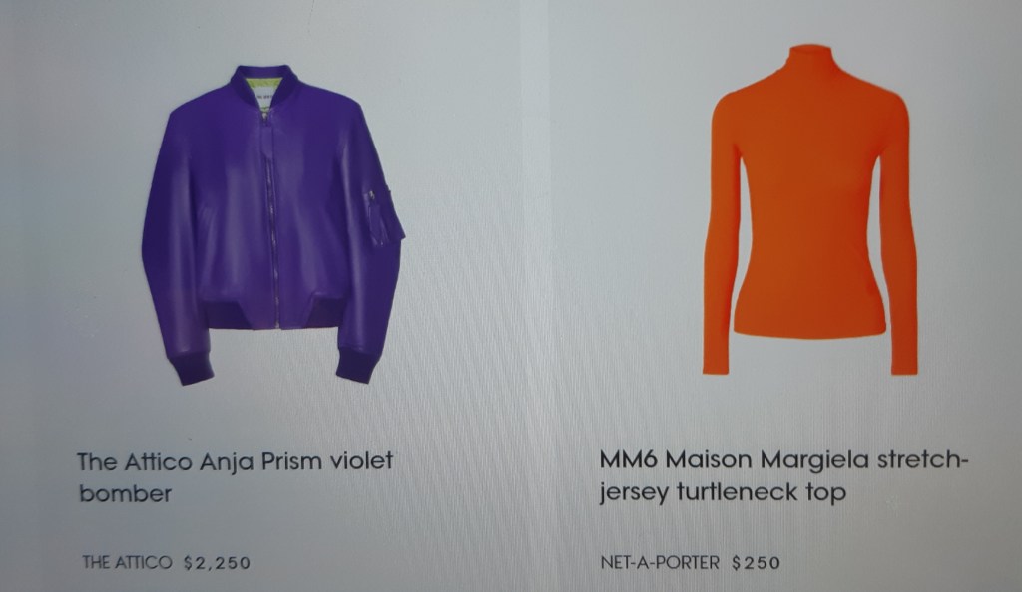
Task: Click the $250 price
Action: point(757,563)
